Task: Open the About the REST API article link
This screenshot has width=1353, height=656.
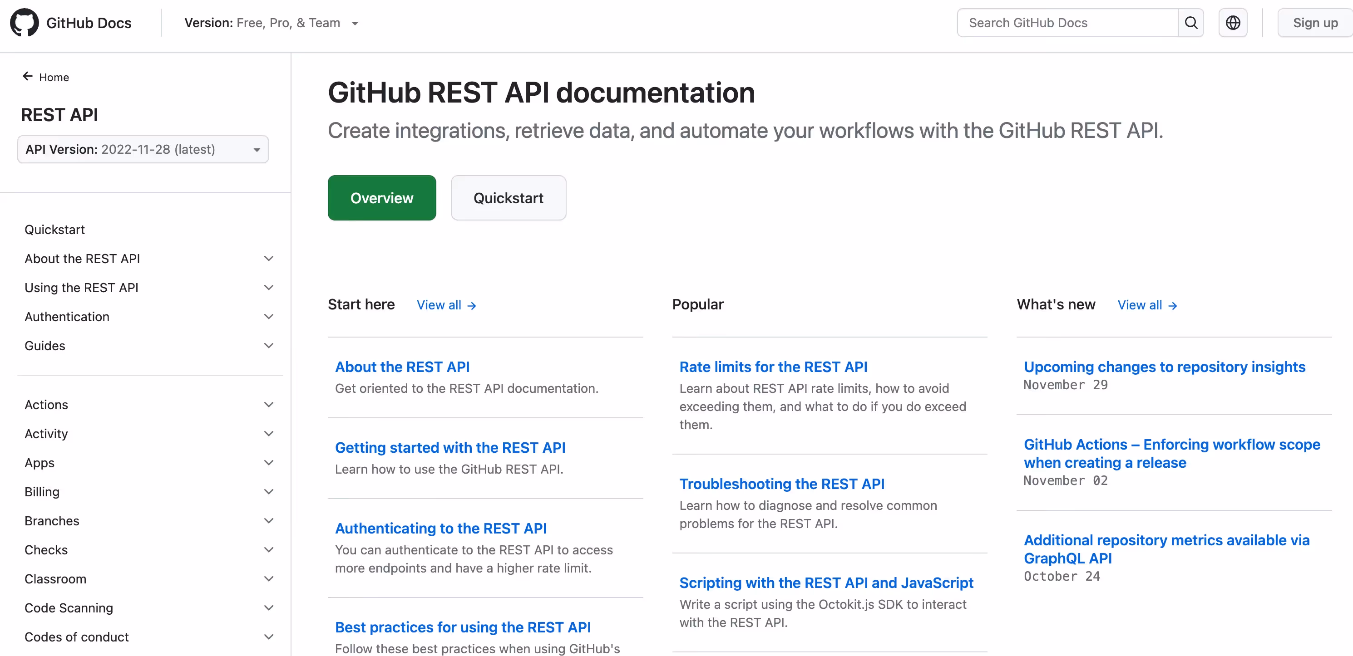Action: tap(402, 367)
